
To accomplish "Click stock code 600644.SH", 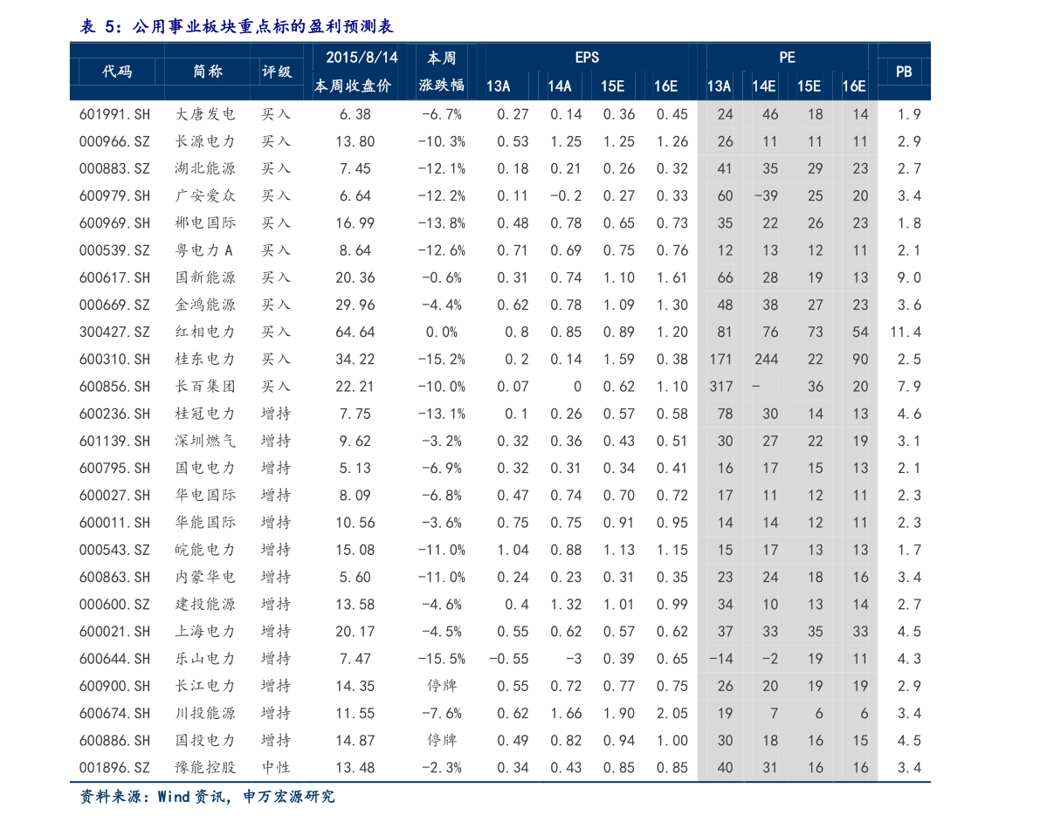I will (114, 659).
